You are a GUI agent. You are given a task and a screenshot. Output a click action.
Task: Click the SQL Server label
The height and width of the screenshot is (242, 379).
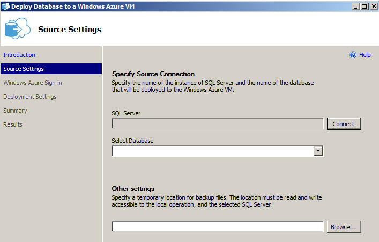click(x=126, y=113)
